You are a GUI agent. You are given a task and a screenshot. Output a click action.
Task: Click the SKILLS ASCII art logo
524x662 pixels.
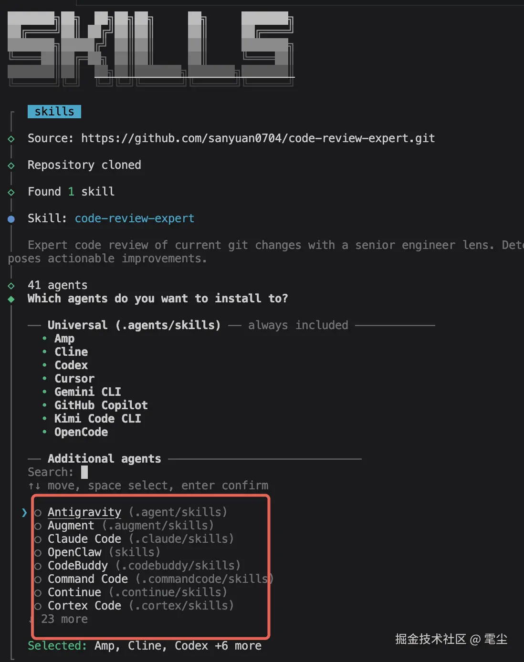(x=150, y=48)
